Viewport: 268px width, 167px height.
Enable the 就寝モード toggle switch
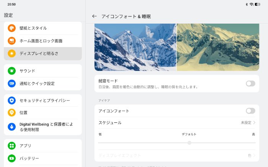tap(250, 83)
